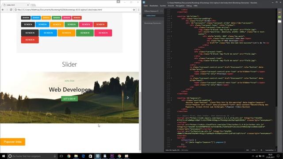Image resolution: width=283 pixels, height=159 pixels.
Task: Reload the page in Chrome
Action: pyautogui.click(x=11, y=10)
